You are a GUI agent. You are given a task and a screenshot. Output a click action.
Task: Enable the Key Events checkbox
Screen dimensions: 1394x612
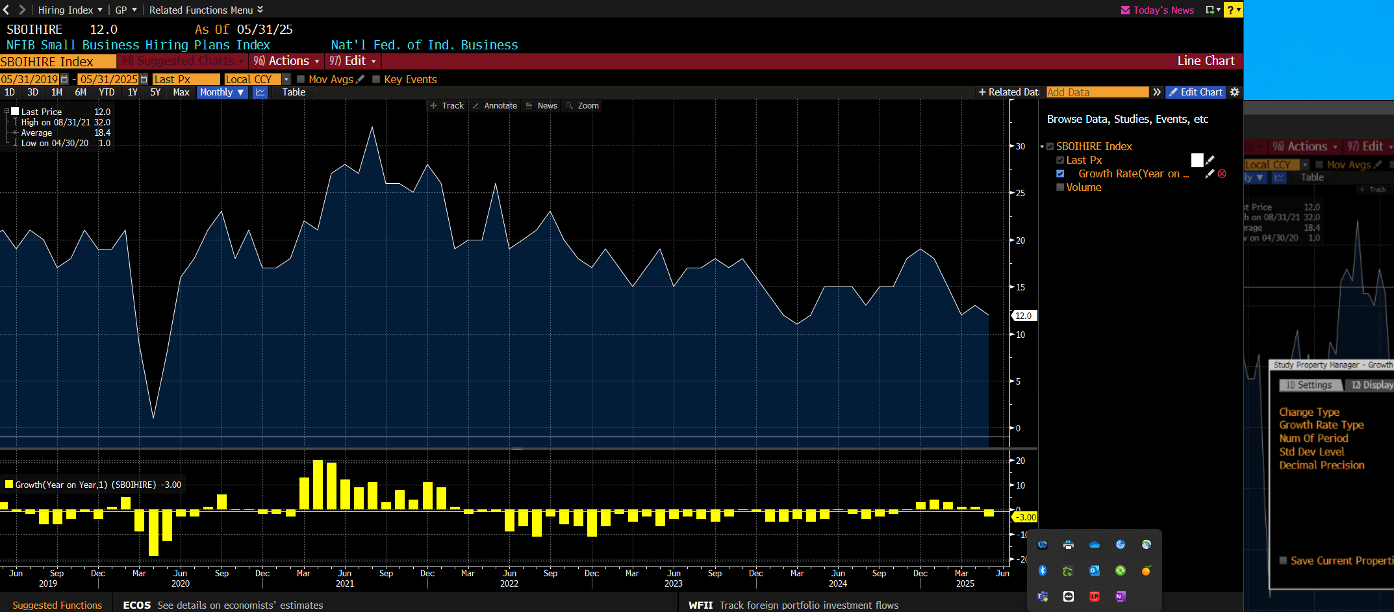[x=376, y=79]
